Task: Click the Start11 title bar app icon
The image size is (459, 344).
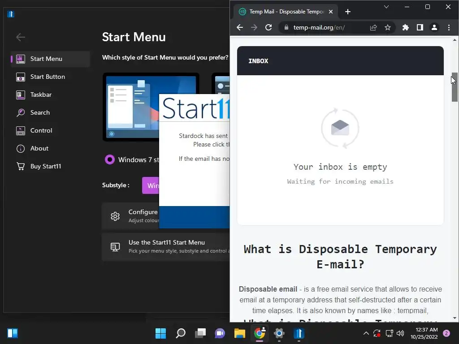Action: coord(11,14)
